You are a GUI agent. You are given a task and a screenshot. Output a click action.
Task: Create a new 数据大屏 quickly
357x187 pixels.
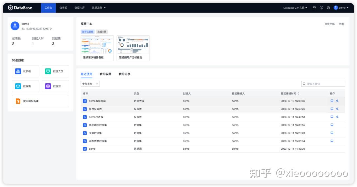56,71
